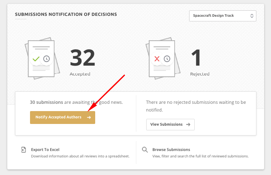Click the Export To Excel file icon
This screenshot has height=175, width=271.
coord(24,150)
